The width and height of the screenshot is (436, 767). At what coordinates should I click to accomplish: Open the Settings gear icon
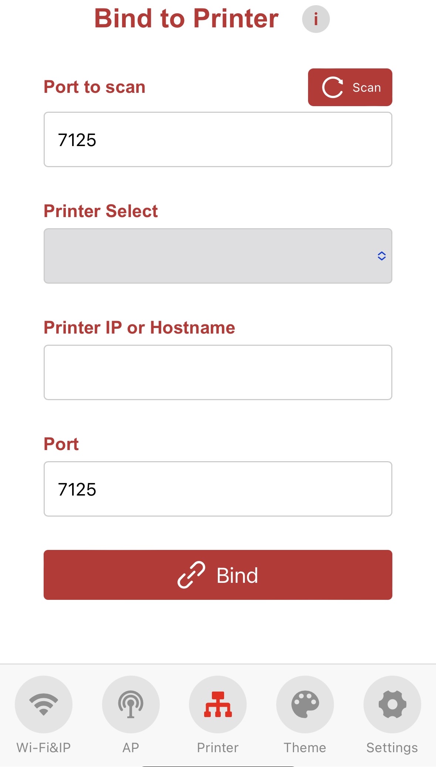392,704
